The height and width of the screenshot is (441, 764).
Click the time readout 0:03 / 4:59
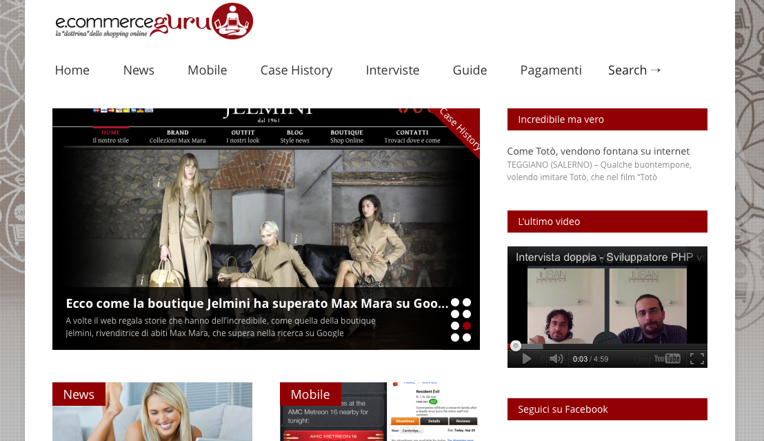(590, 359)
